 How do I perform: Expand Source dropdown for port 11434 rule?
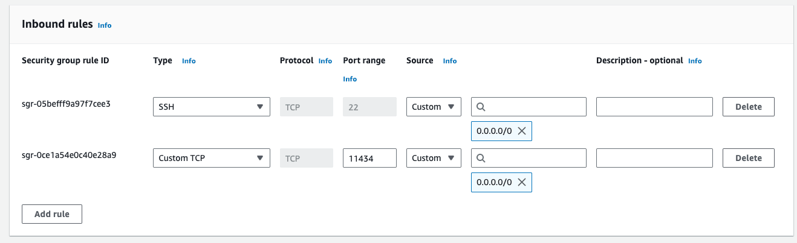pos(433,158)
